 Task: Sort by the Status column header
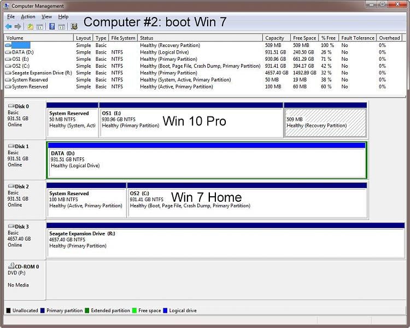[x=200, y=38]
